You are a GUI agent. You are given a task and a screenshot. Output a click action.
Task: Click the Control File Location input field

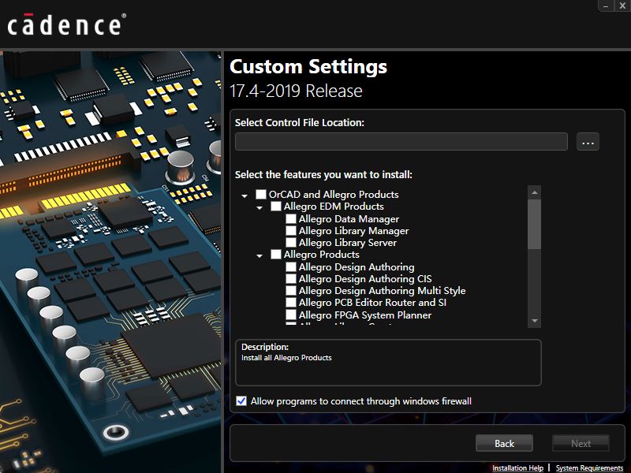(x=401, y=142)
